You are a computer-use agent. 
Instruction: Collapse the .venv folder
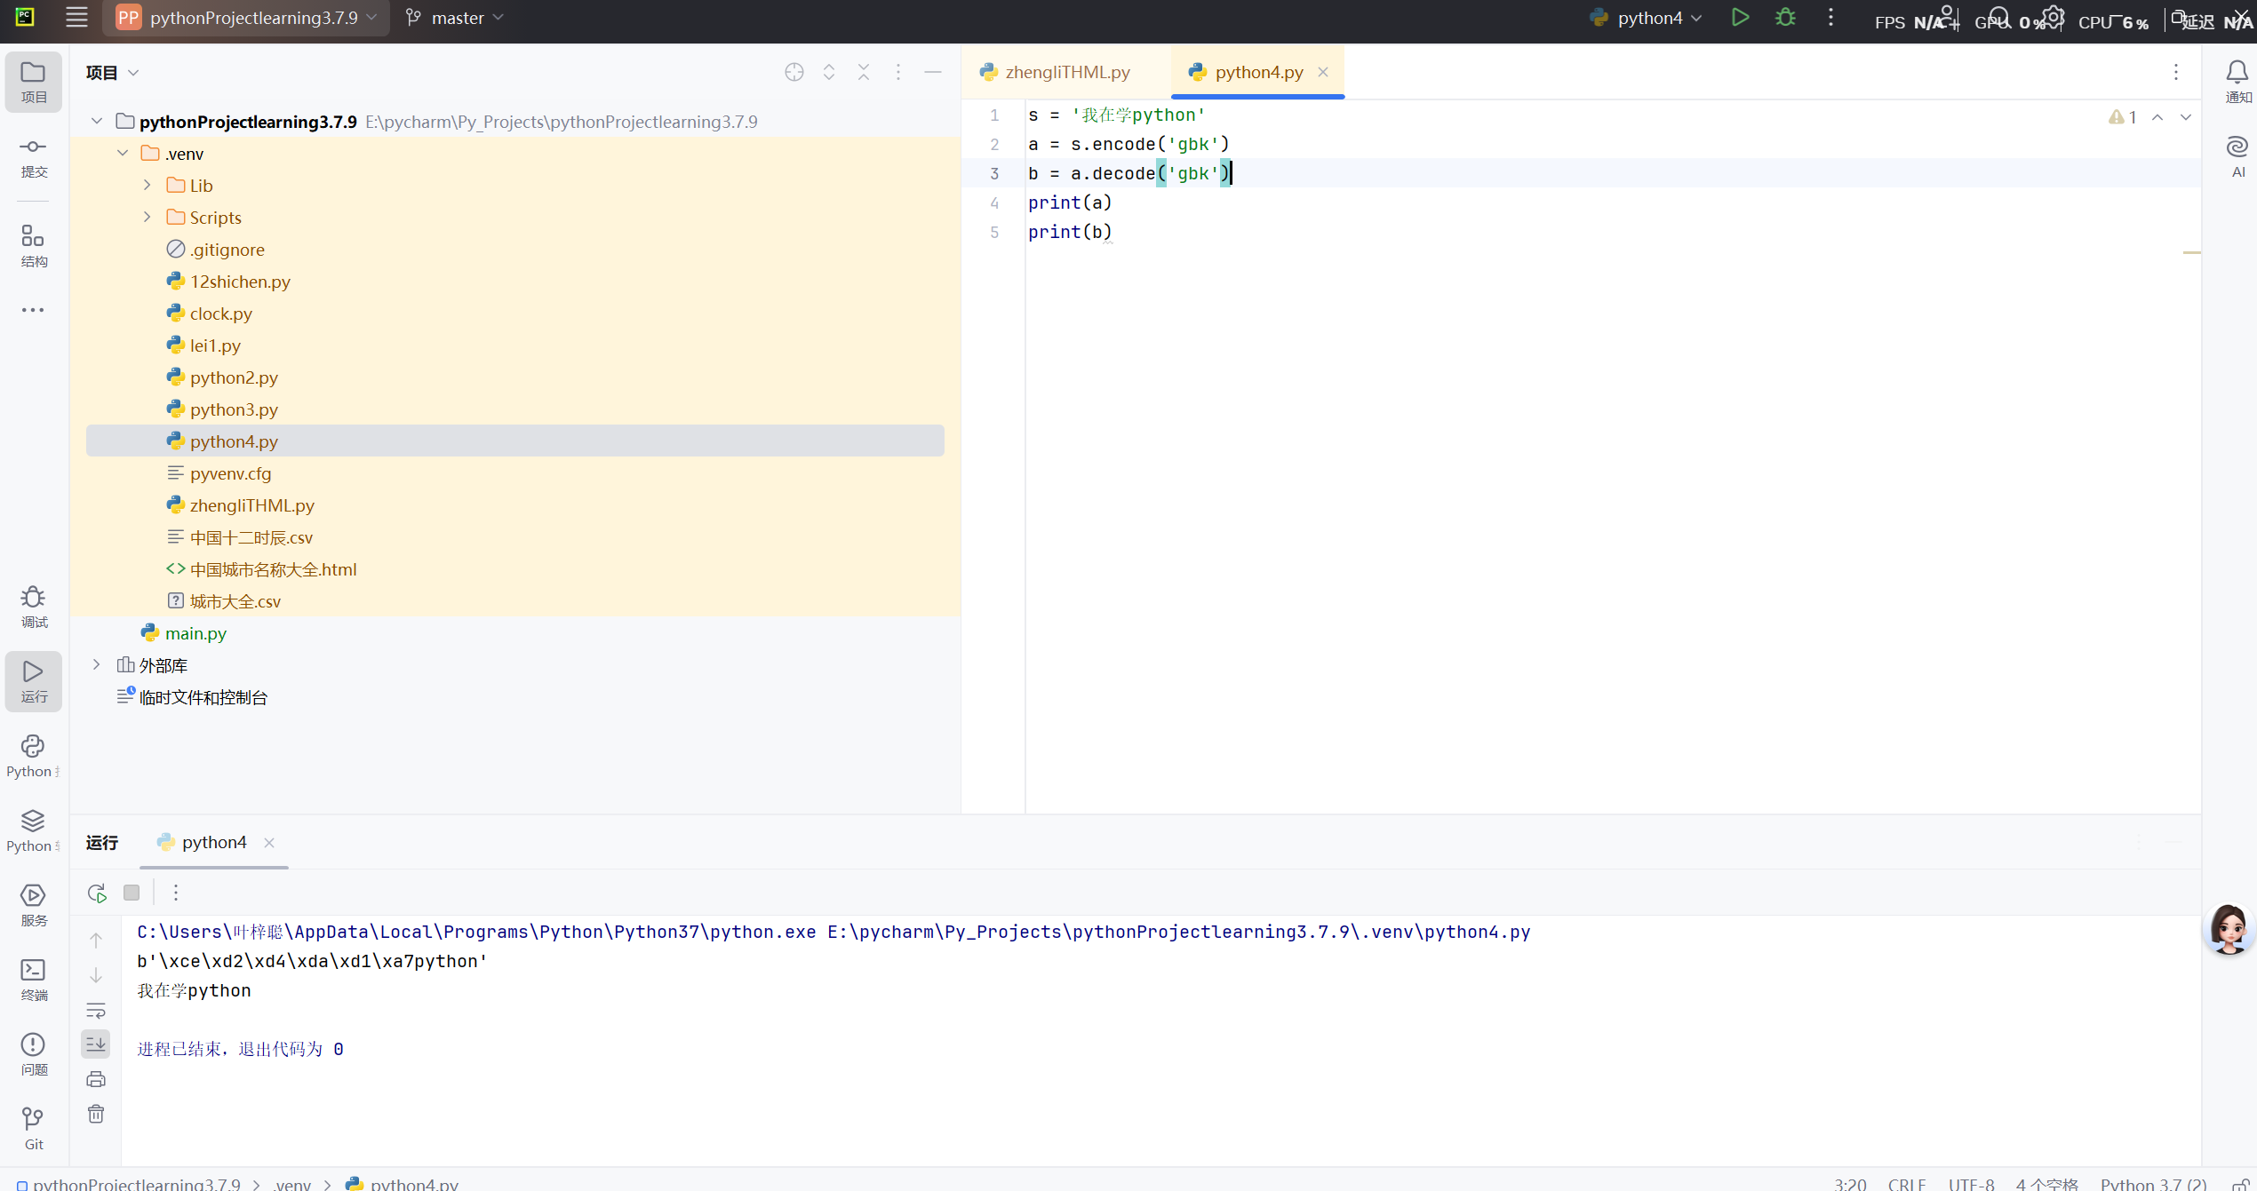pyautogui.click(x=123, y=154)
